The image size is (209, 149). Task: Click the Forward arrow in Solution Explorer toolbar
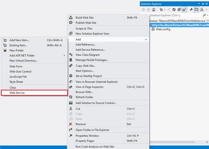(x=149, y=10)
